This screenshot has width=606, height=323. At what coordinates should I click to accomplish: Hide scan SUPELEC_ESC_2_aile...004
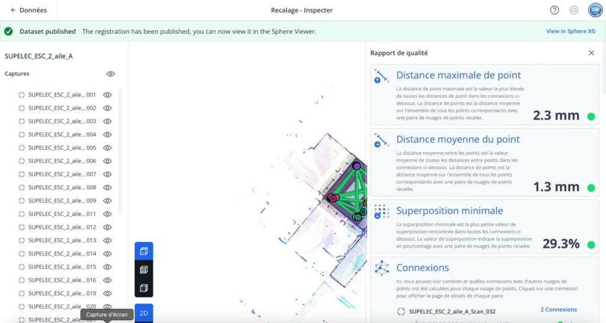tap(108, 135)
